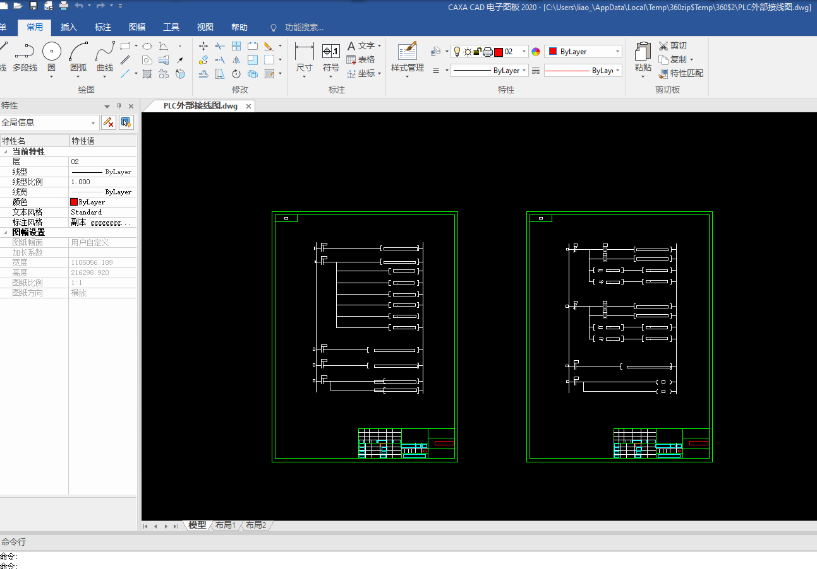Click the 功能搜索 search field
Viewport: 817px width, 569px height.
[304, 27]
